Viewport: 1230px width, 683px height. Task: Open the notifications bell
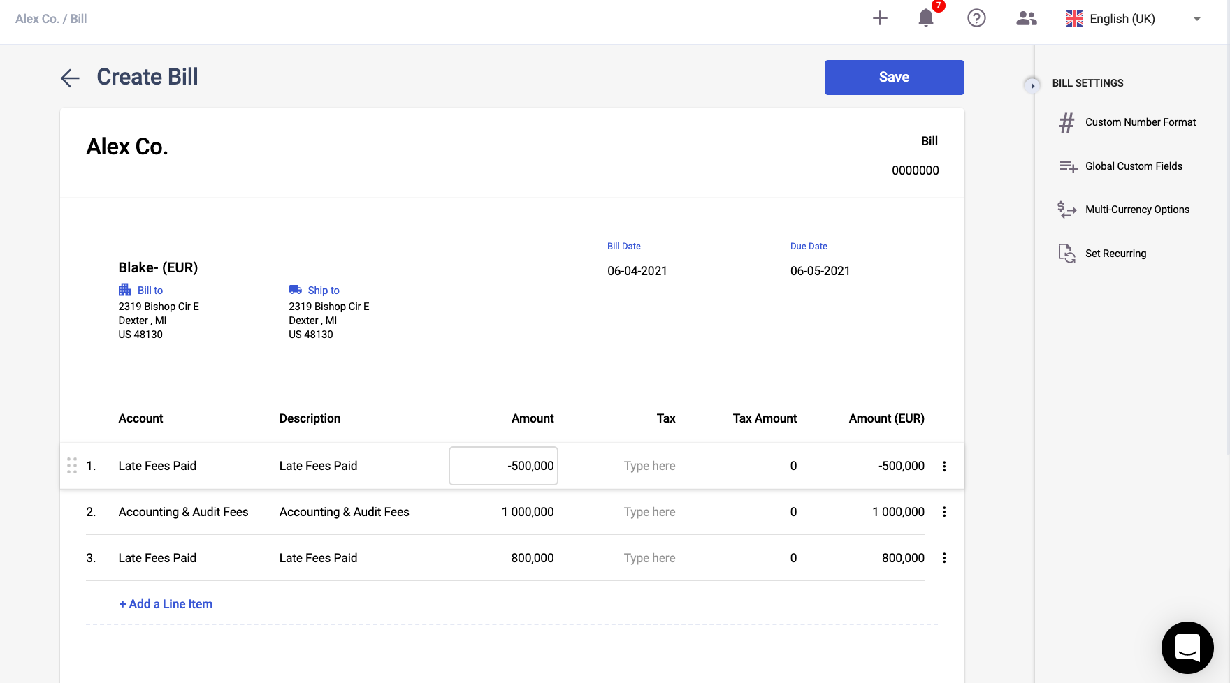[x=926, y=18]
